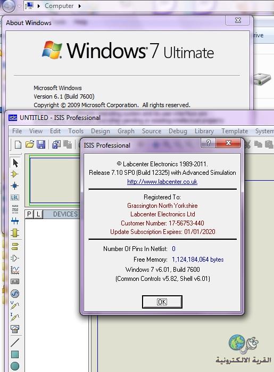This screenshot has width=274, height=372.
Task: Click the Open Design folder icon
Action: pyautogui.click(x=30, y=144)
